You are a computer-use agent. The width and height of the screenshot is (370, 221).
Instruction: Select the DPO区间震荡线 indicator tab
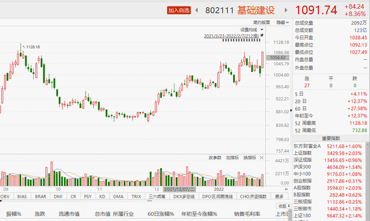[x=218, y=197]
